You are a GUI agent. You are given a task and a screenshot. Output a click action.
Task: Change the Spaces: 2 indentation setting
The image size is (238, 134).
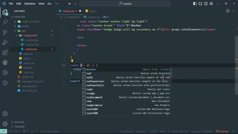coord(141,131)
